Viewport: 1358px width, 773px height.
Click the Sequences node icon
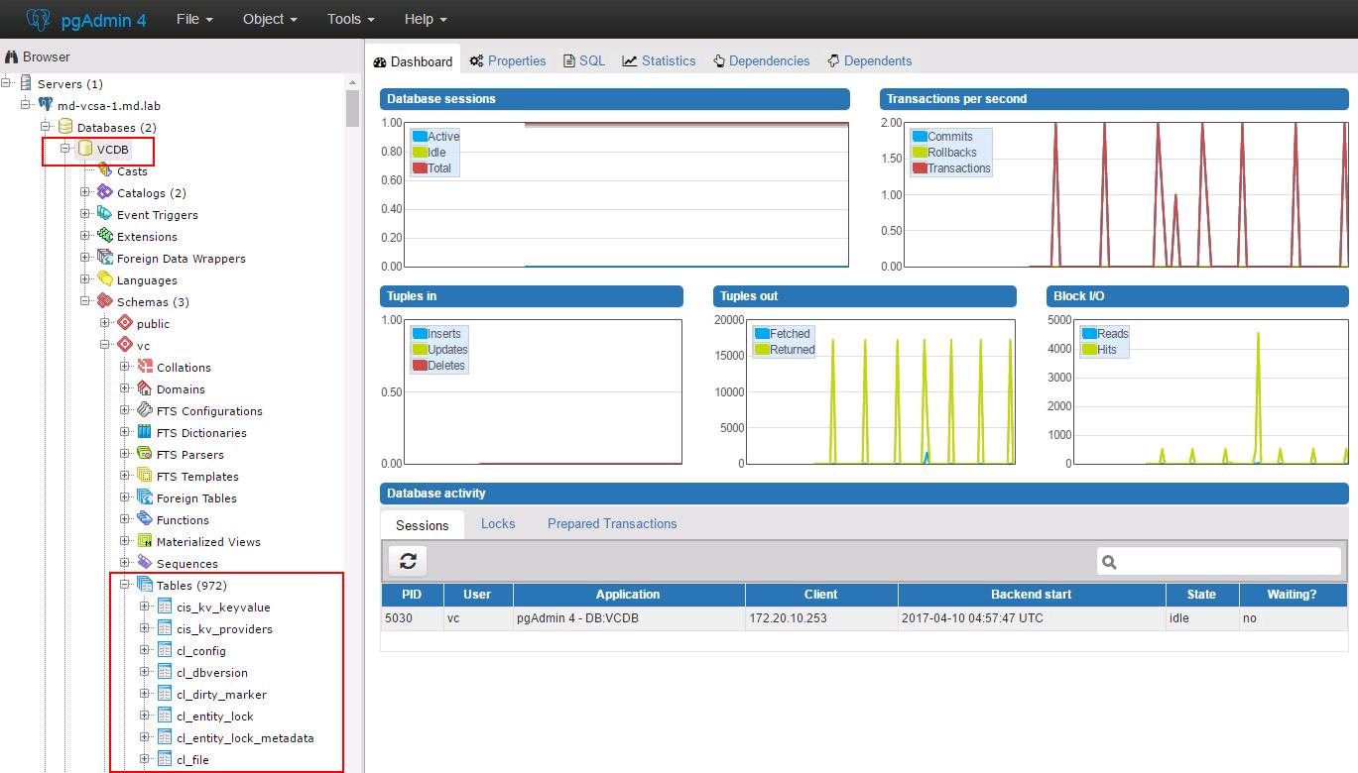pos(145,564)
